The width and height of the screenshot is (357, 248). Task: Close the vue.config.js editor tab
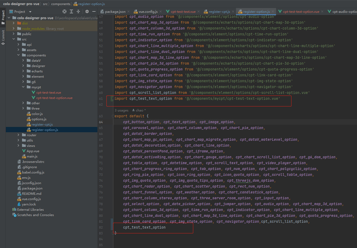161,11
